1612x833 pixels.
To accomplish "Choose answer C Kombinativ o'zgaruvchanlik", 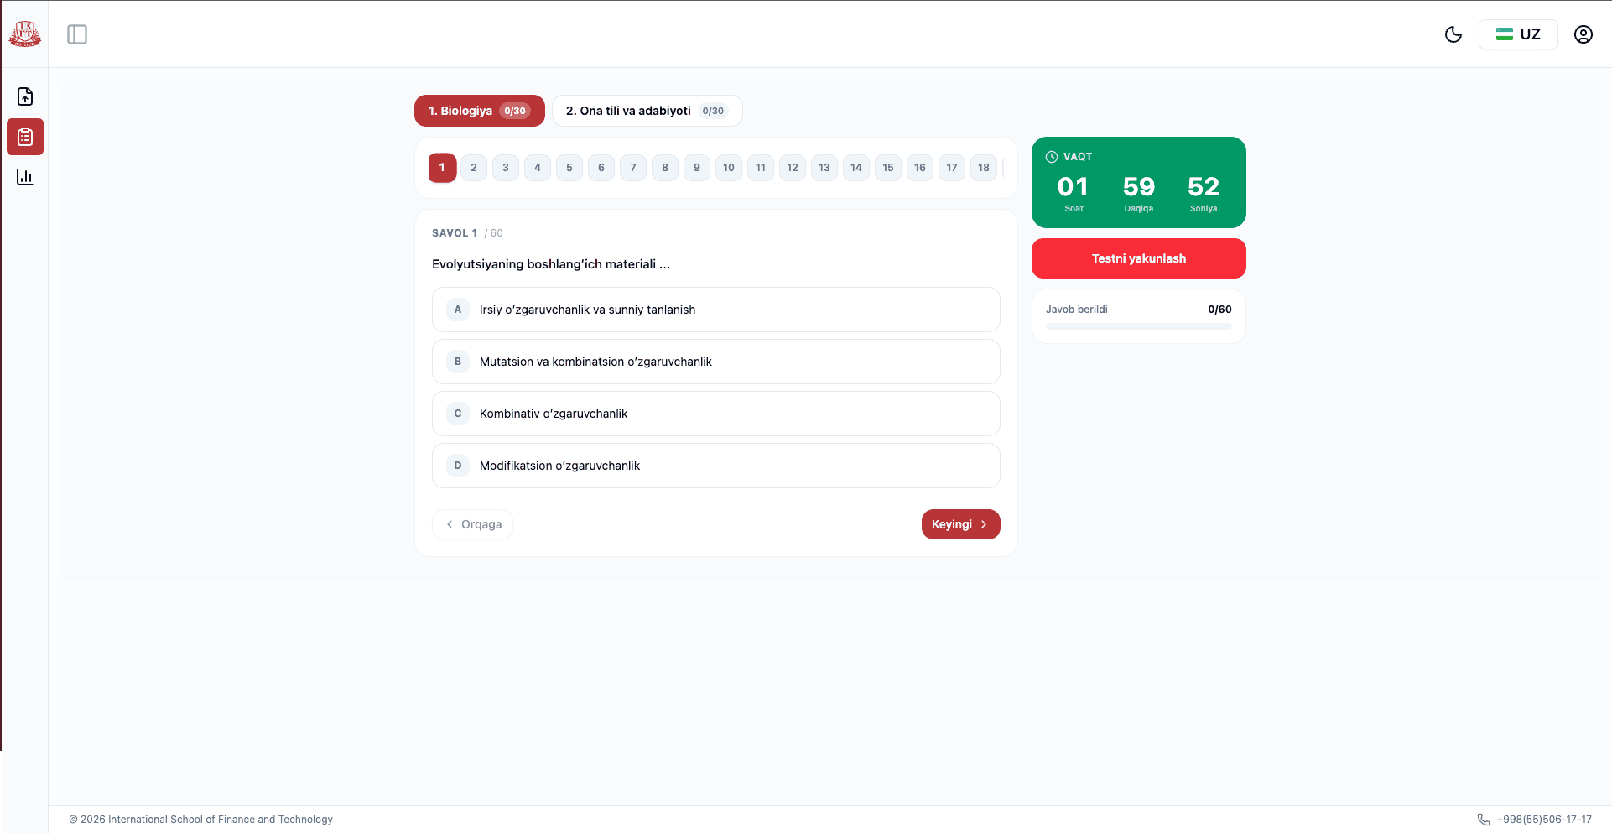I will (716, 414).
